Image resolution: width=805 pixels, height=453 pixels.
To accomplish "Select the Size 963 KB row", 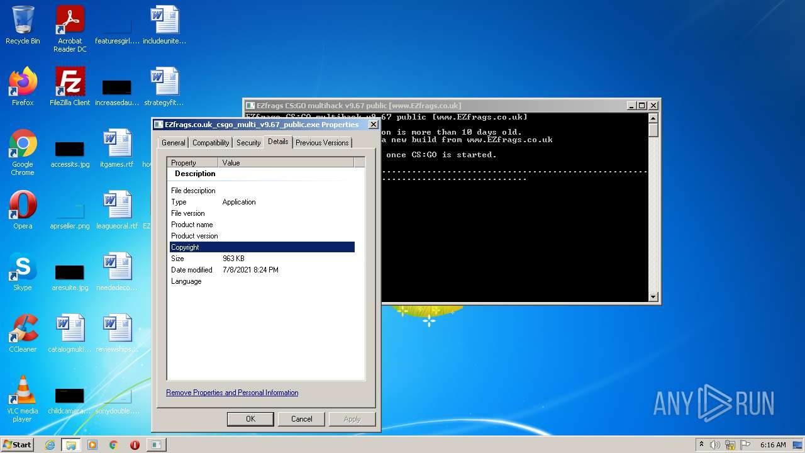I will coord(262,259).
